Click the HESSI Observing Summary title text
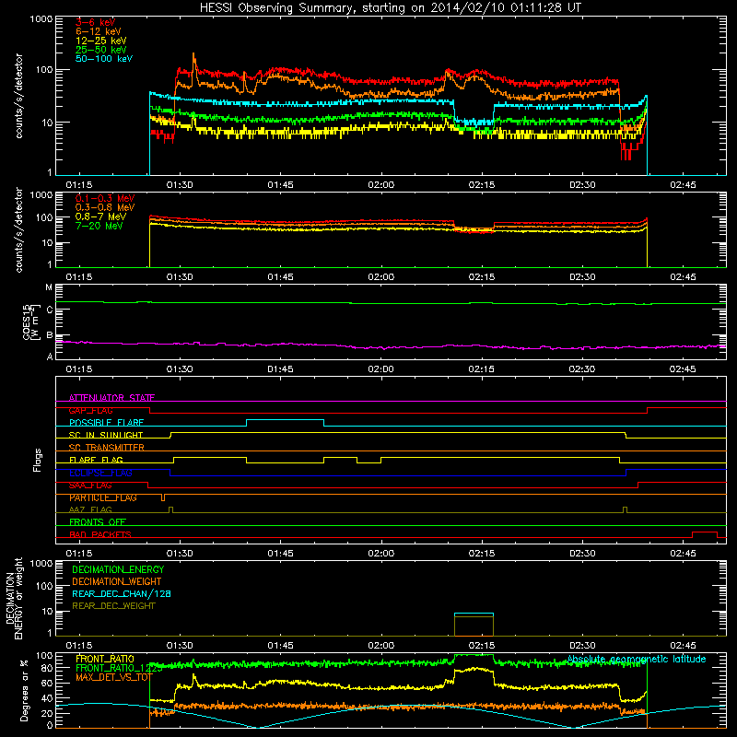 tap(390, 7)
